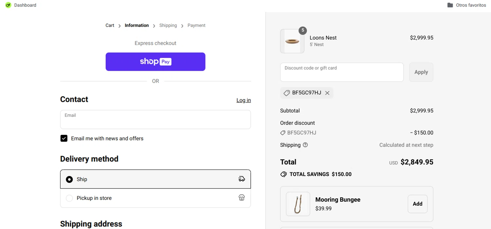Click the "5' Nest" variant text
491x229 pixels.
tap(317, 44)
